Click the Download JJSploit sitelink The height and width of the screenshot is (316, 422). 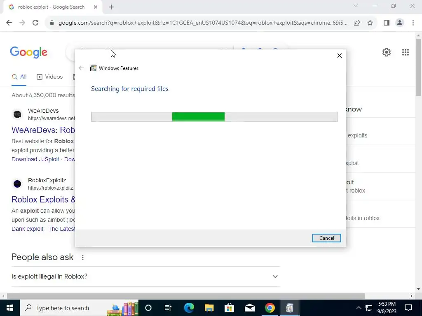click(x=35, y=159)
